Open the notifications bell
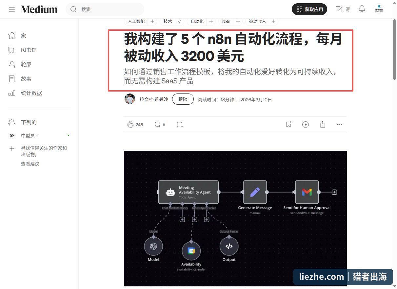Image resolution: width=397 pixels, height=289 pixels. click(x=362, y=9)
